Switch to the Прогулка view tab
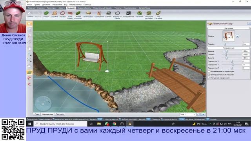This screenshot has height=141, width=251. tap(60, 114)
